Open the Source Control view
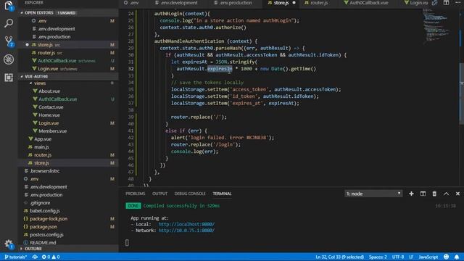Screen dimensions: 464x261 click(9, 41)
